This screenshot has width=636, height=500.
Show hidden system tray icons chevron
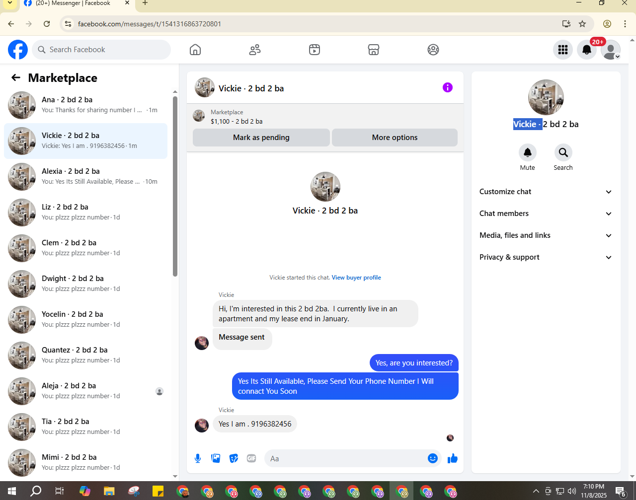(x=536, y=491)
